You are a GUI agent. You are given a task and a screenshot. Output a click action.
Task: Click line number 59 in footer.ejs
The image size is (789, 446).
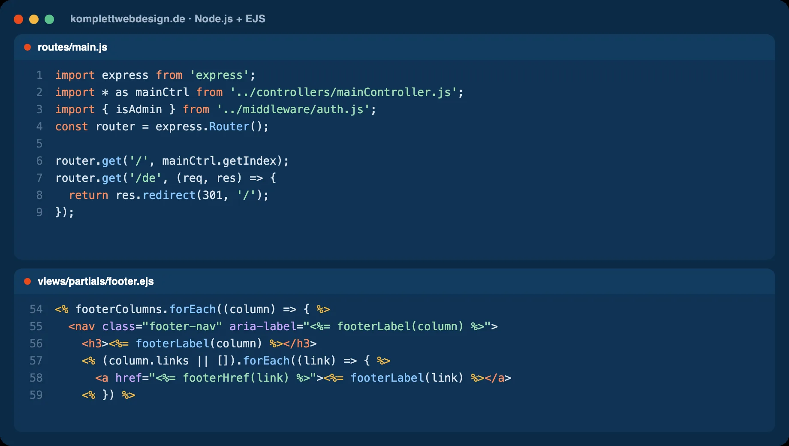point(36,395)
